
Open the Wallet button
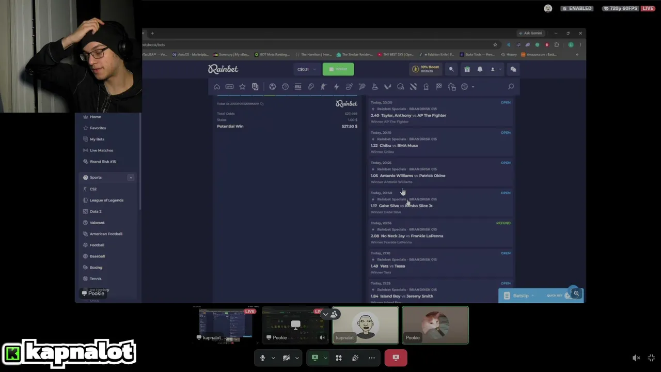[x=338, y=69]
